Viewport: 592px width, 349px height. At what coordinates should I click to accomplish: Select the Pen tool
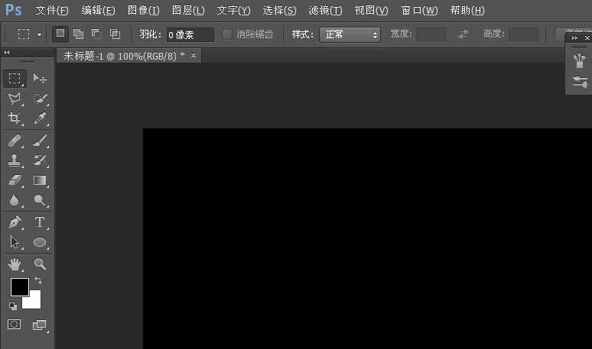(15, 222)
